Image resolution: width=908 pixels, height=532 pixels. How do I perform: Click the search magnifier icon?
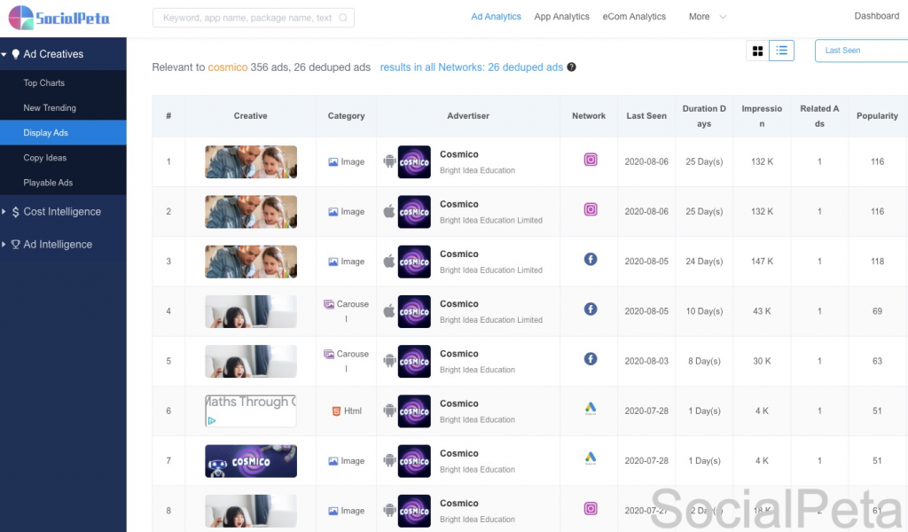click(x=343, y=18)
